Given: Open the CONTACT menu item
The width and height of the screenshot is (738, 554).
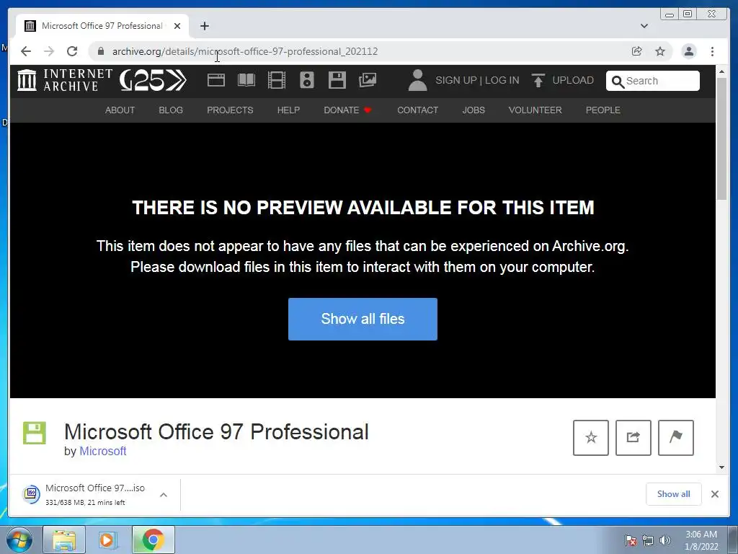Looking at the screenshot, I should pyautogui.click(x=417, y=110).
